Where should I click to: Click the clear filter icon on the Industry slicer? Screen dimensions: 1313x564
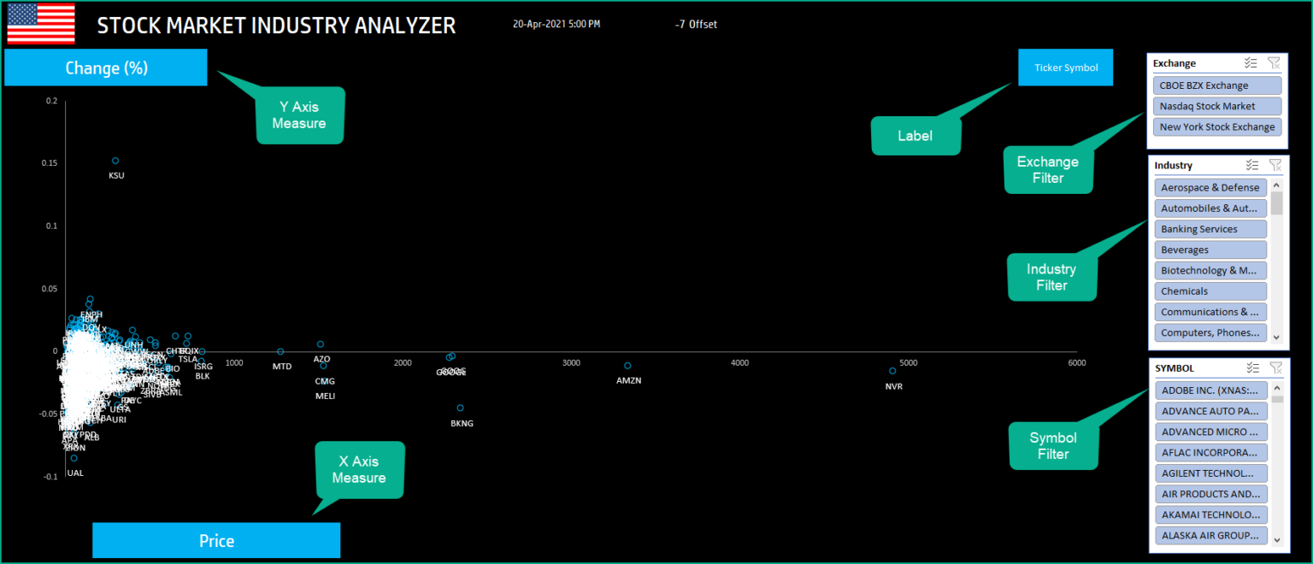click(1275, 165)
